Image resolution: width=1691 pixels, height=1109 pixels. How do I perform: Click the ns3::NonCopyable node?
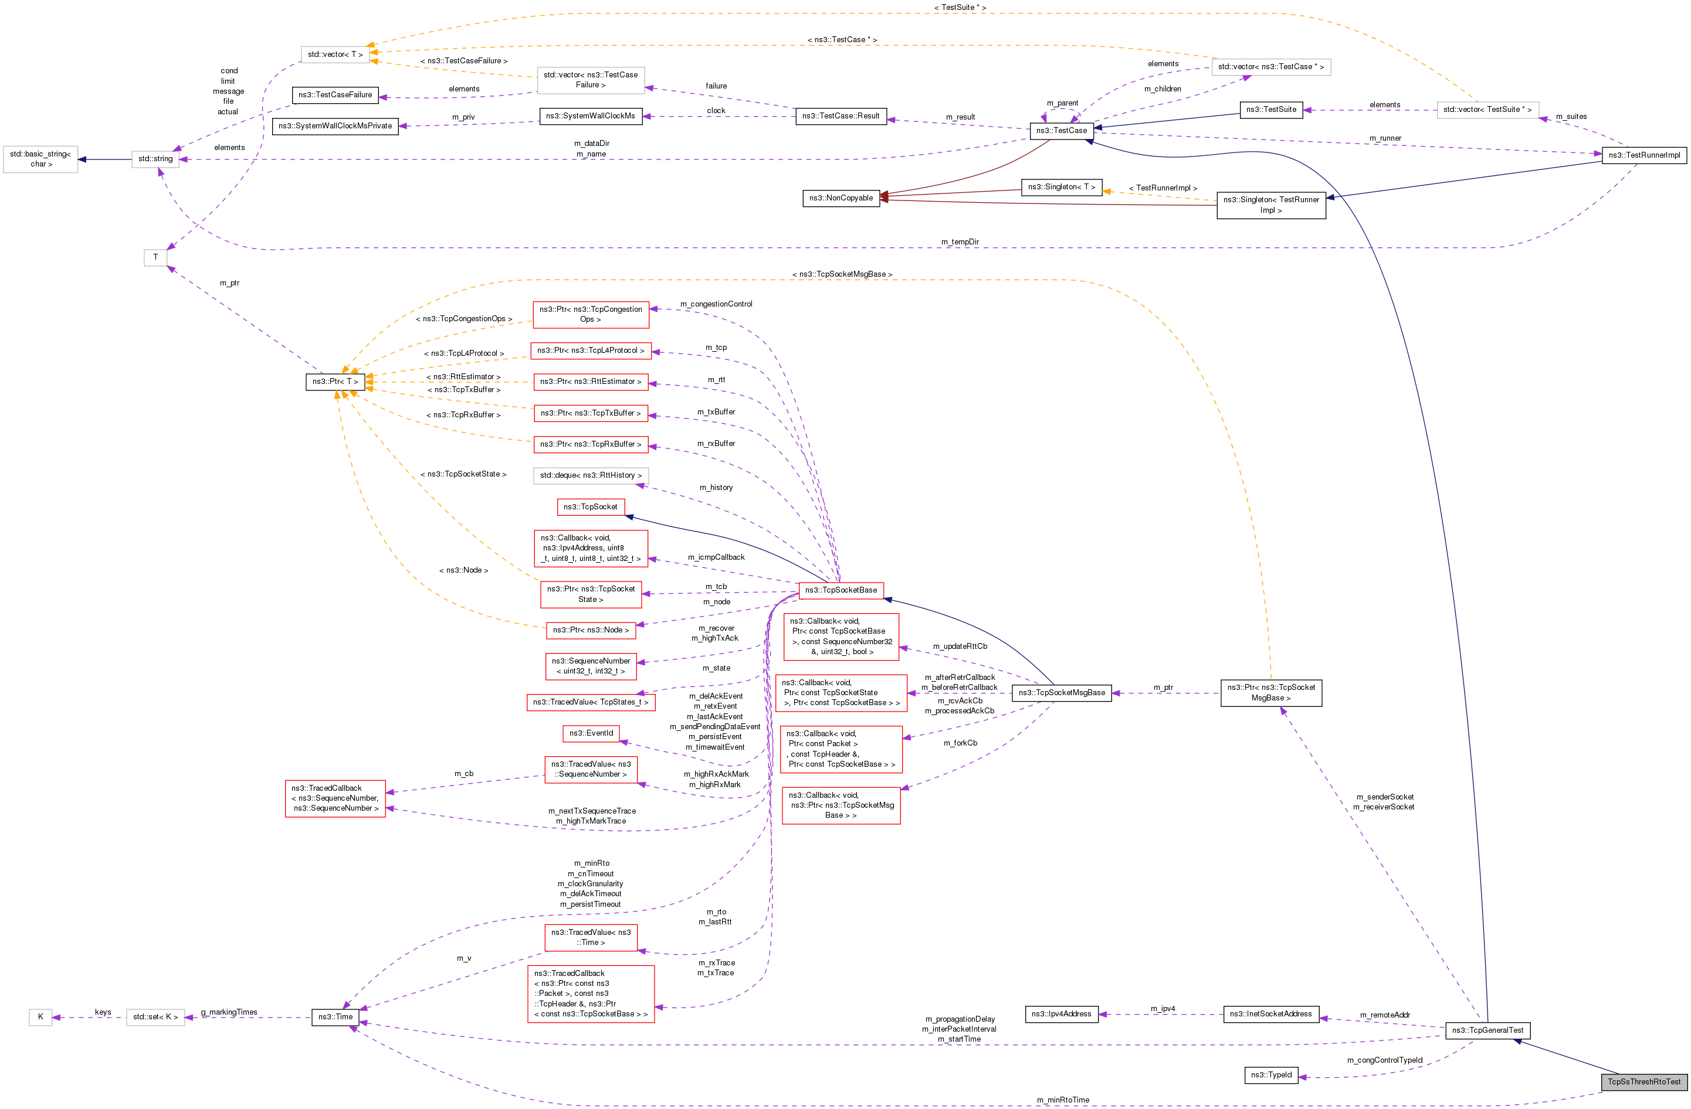pos(841,198)
